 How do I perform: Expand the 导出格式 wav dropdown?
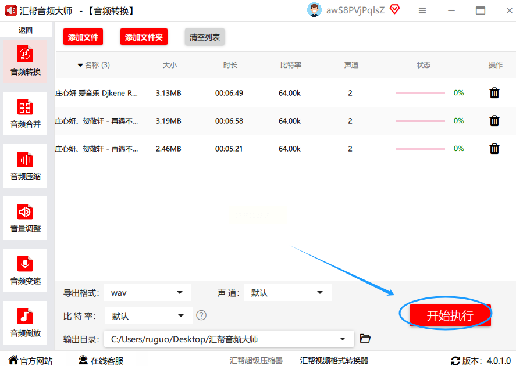pyautogui.click(x=148, y=292)
